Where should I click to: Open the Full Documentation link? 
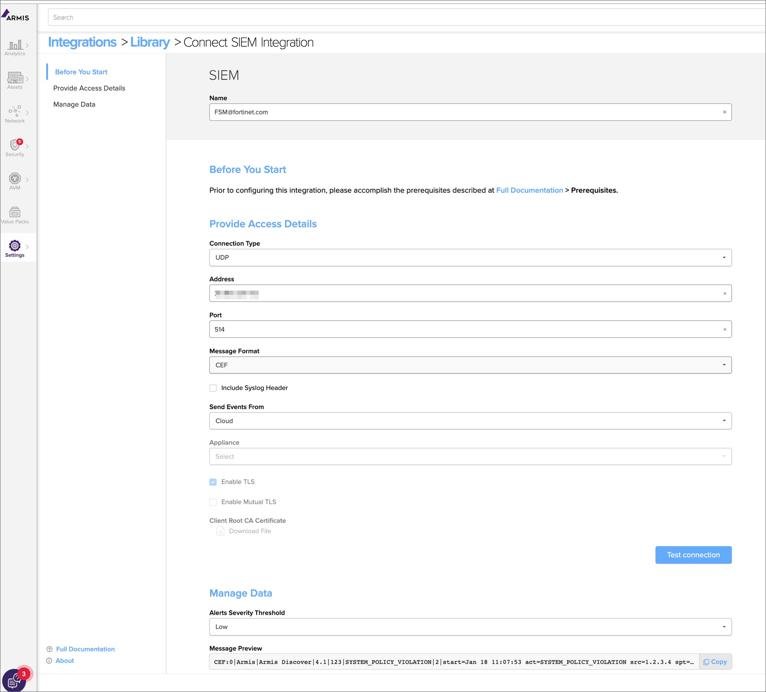[x=85, y=649]
